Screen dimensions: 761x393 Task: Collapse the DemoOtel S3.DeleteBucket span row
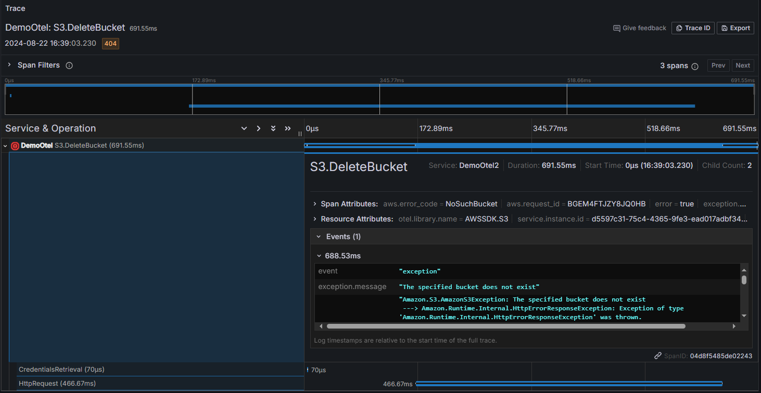pyautogui.click(x=5, y=146)
